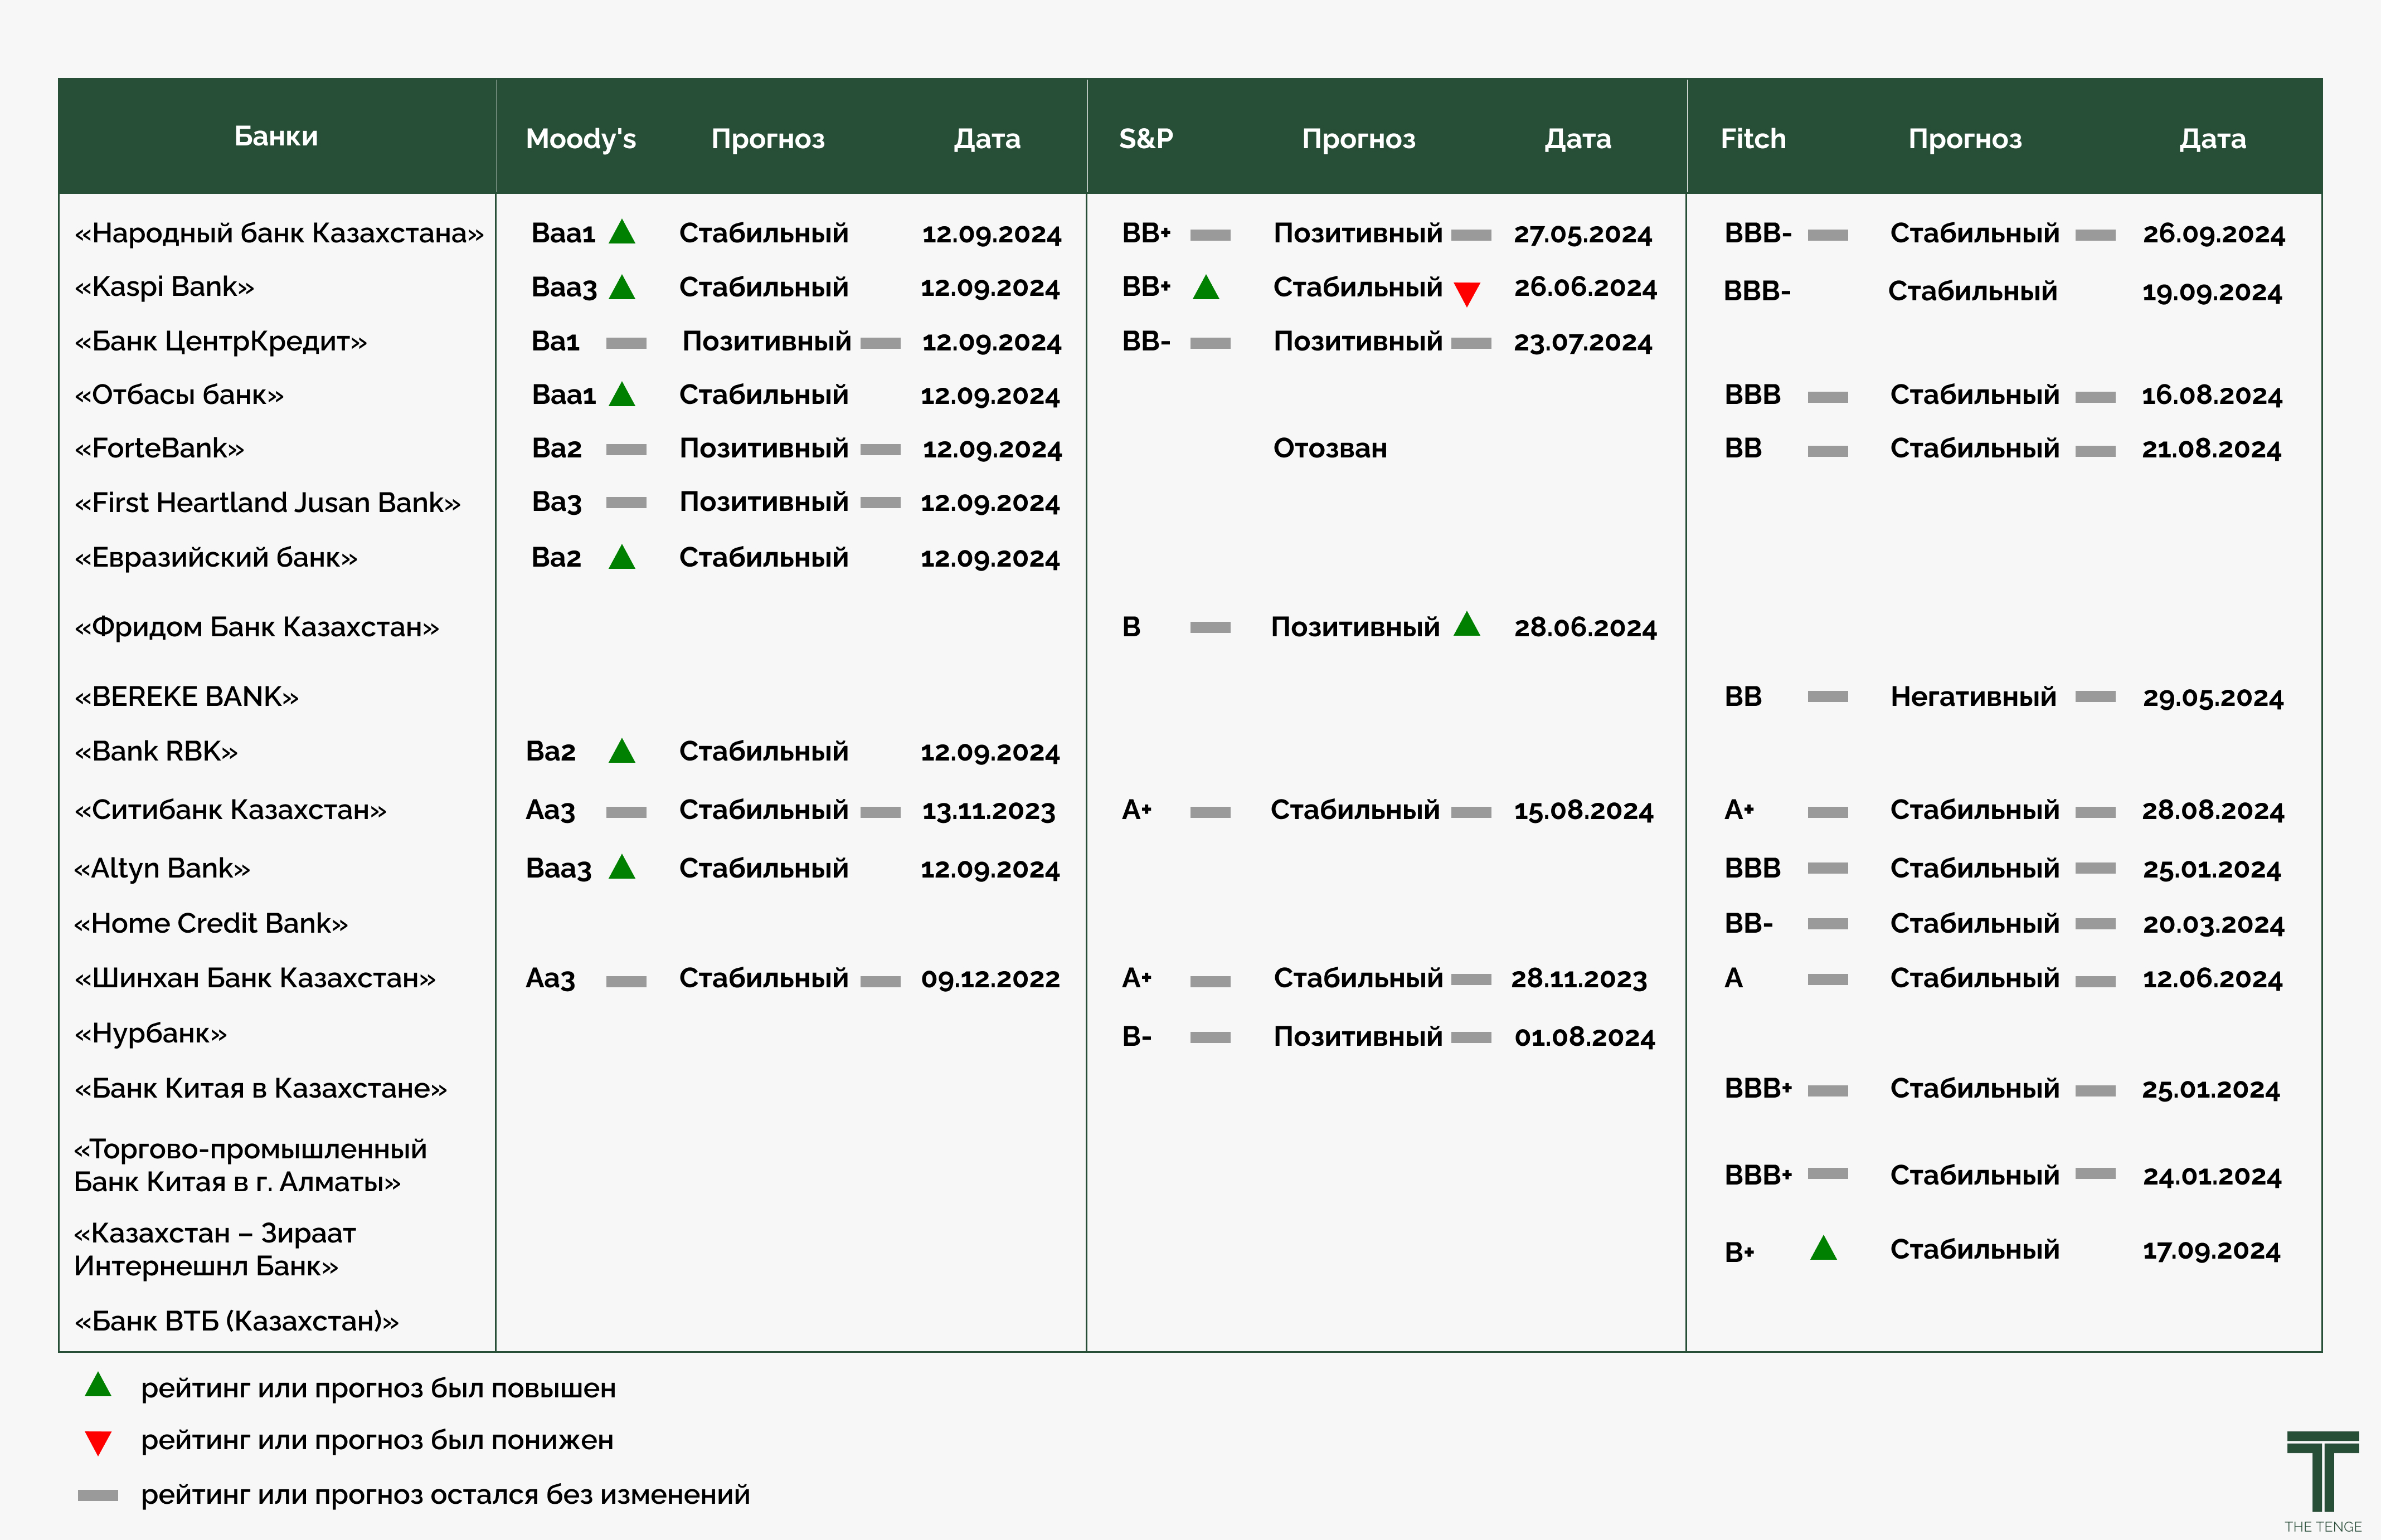The height and width of the screenshot is (1540, 2381).
Task: Click the date 23.07.2024 for Банк ЦентрКредит
Action: [1583, 342]
